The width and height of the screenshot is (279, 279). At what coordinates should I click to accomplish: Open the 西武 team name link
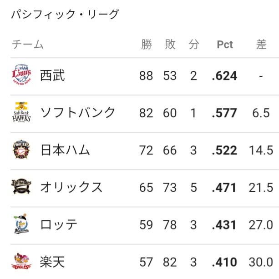[52, 75]
